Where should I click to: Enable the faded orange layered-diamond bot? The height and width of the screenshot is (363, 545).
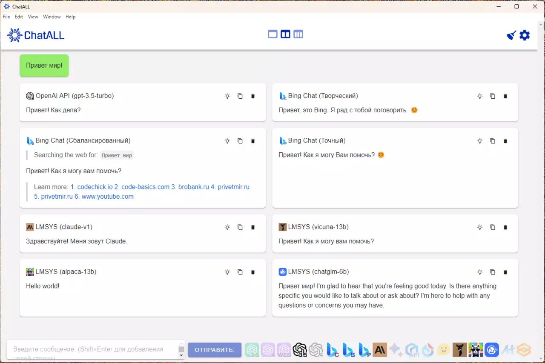[524, 350]
